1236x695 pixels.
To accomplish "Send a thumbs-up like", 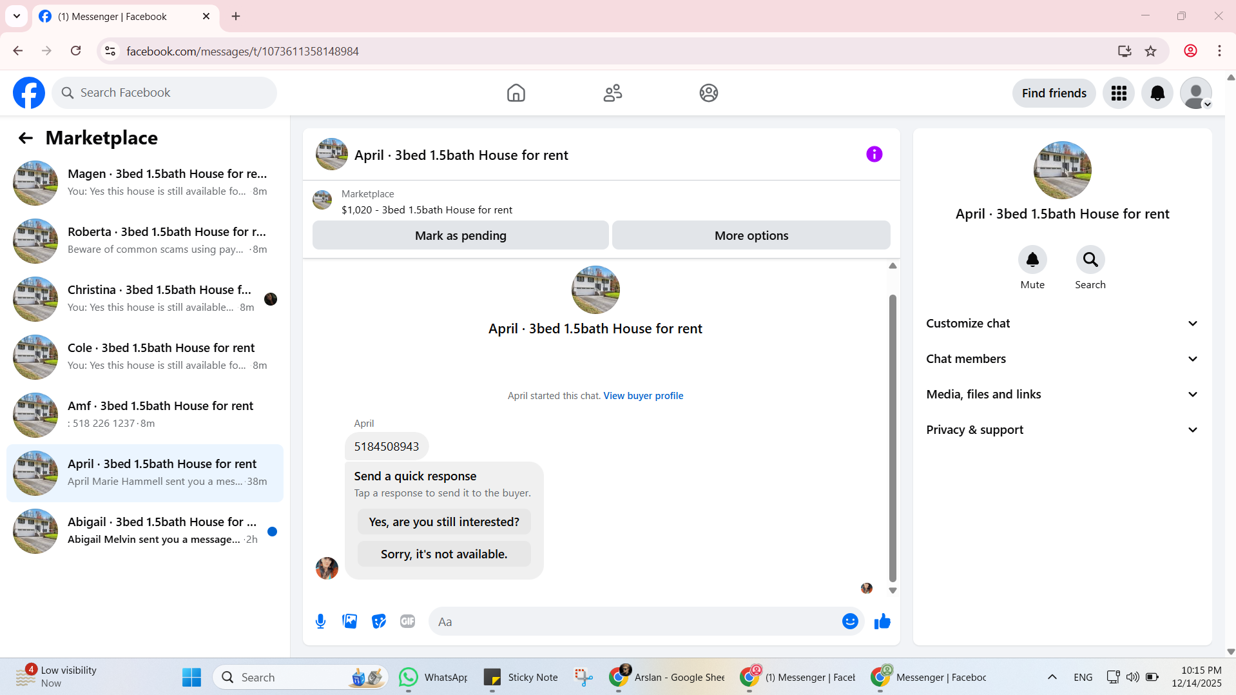I will coord(882,622).
